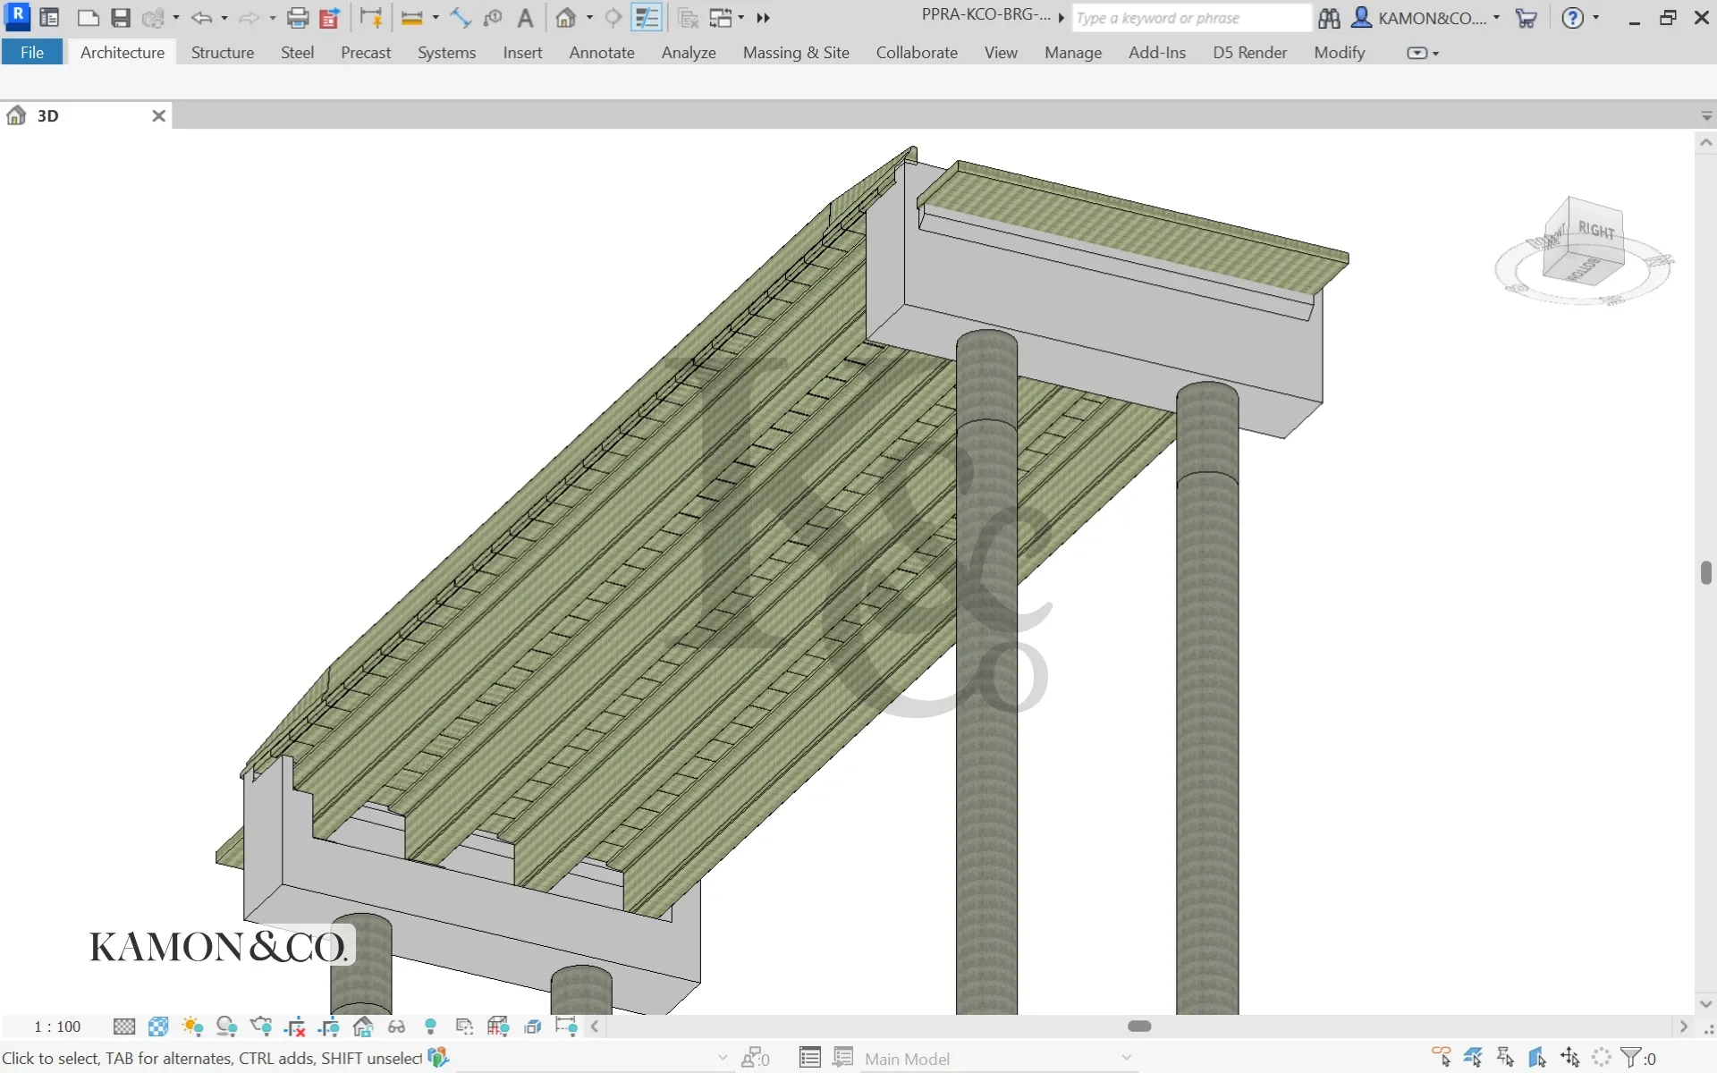The image size is (1717, 1073).
Task: Open Temporary View Properties icon
Action: tap(464, 1027)
